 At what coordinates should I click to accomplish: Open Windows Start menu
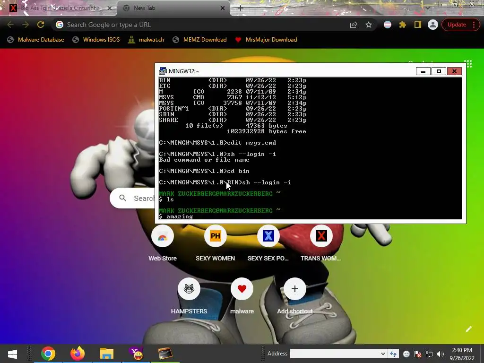click(12, 354)
